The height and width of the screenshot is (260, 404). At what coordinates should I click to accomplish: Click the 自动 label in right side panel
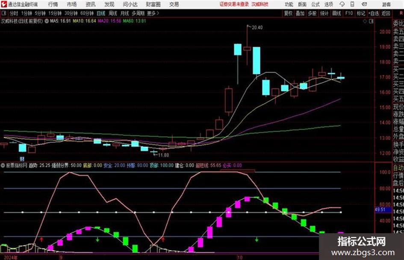(x=398, y=168)
